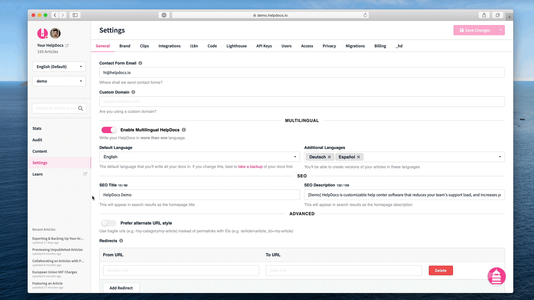Click the To URL /new-link field
The width and height of the screenshot is (534, 300).
tap(344, 271)
